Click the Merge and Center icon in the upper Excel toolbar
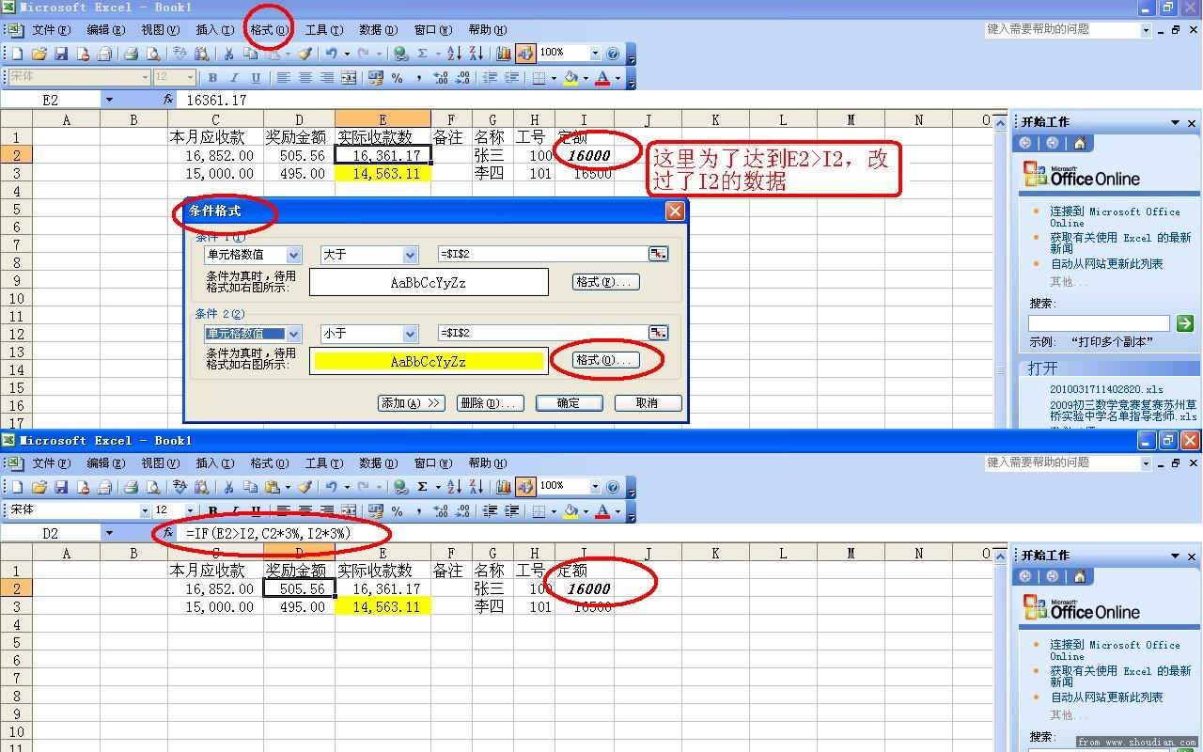This screenshot has height=752, width=1203. [x=349, y=78]
